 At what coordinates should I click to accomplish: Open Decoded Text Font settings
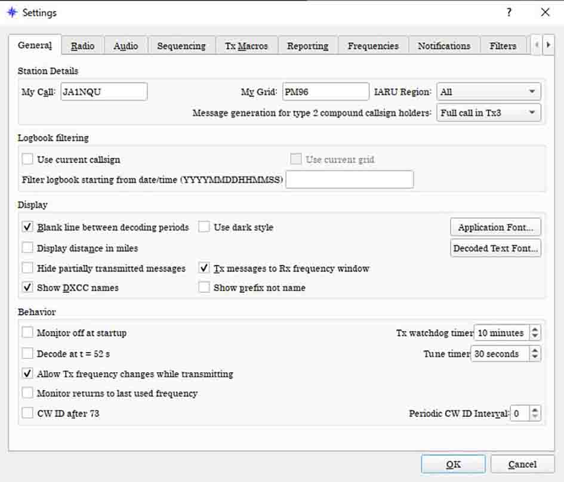495,248
